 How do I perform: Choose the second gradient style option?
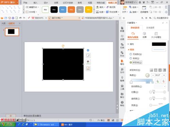(156, 70)
